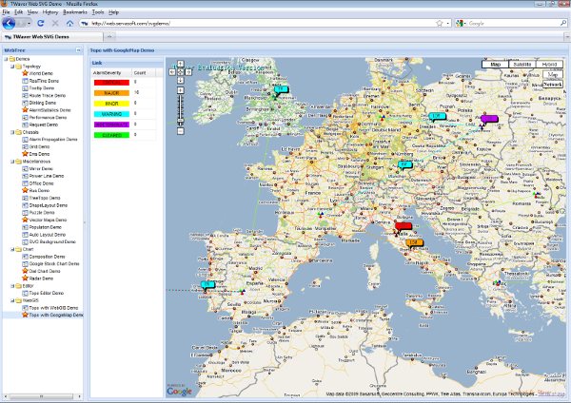Click the red CRITICAL severity swatch
Image resolution: width=571 pixels, height=403 pixels.
(111, 83)
